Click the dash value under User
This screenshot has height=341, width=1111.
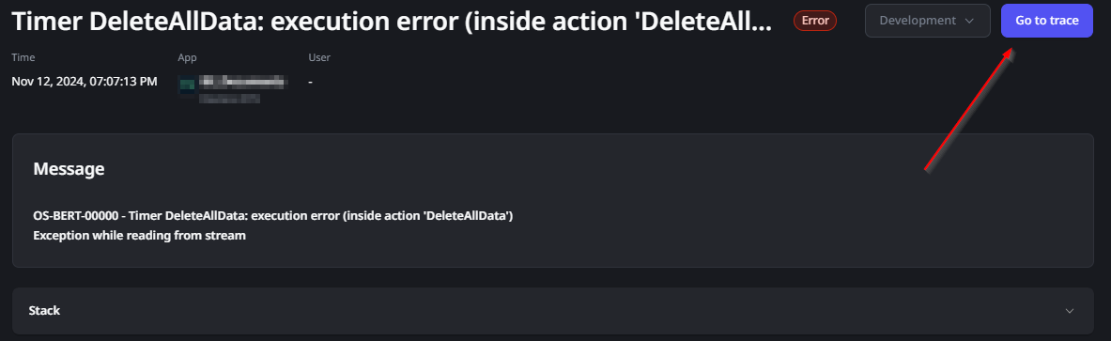click(310, 83)
